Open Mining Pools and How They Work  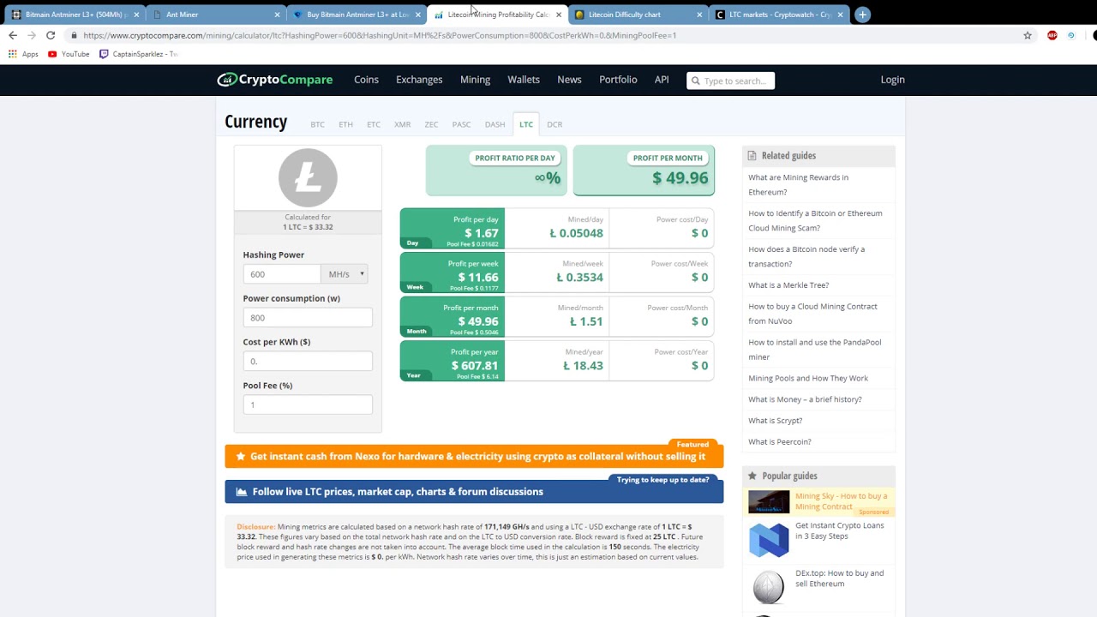pos(808,378)
